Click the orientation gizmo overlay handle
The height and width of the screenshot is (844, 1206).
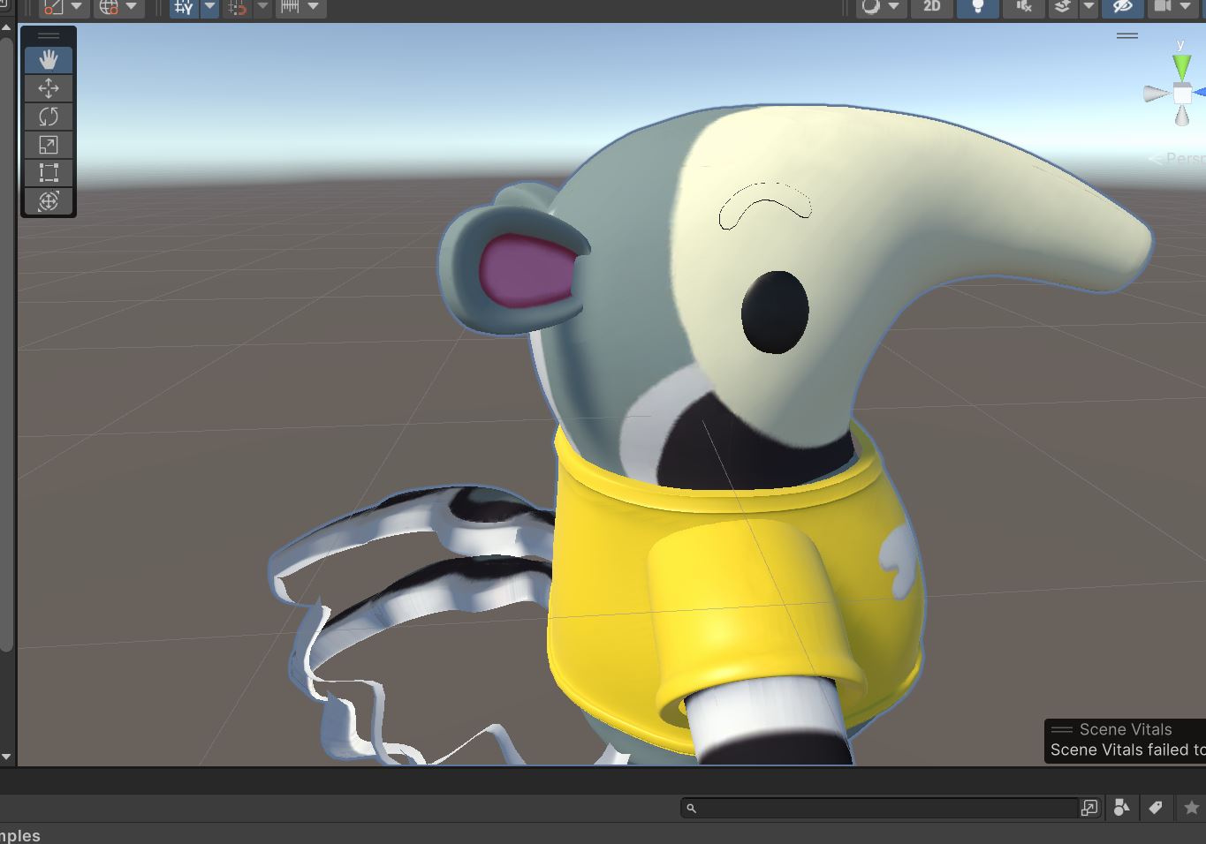point(1127,36)
